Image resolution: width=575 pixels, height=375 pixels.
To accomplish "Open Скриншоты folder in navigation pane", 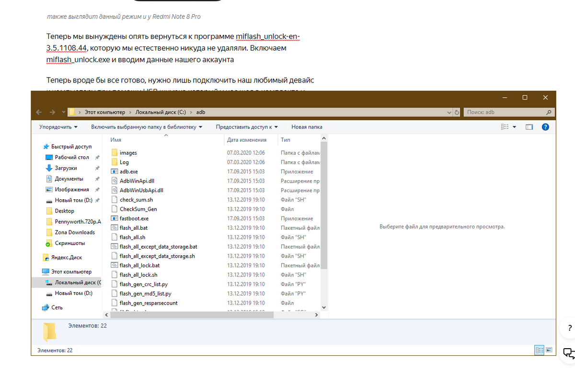I will 69,243.
